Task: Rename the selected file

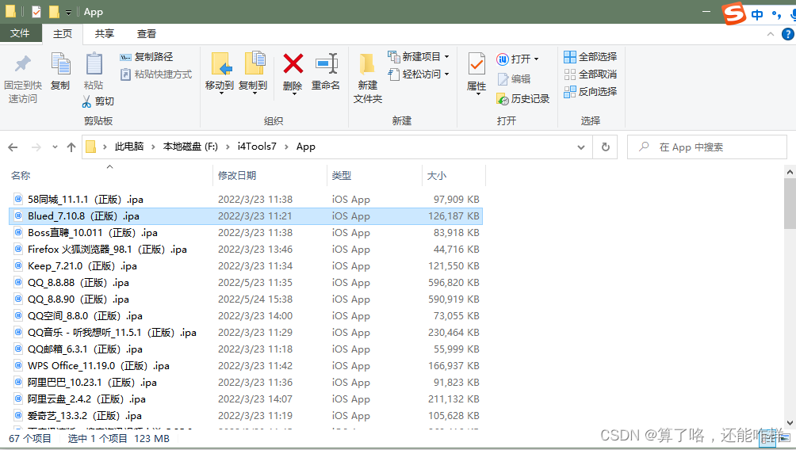Action: [326, 71]
